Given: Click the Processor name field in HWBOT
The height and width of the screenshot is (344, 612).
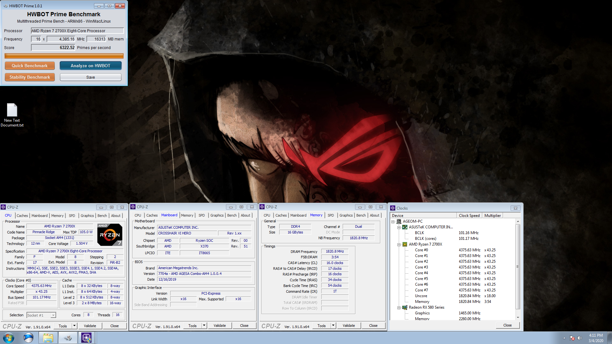Looking at the screenshot, I should click(77, 31).
